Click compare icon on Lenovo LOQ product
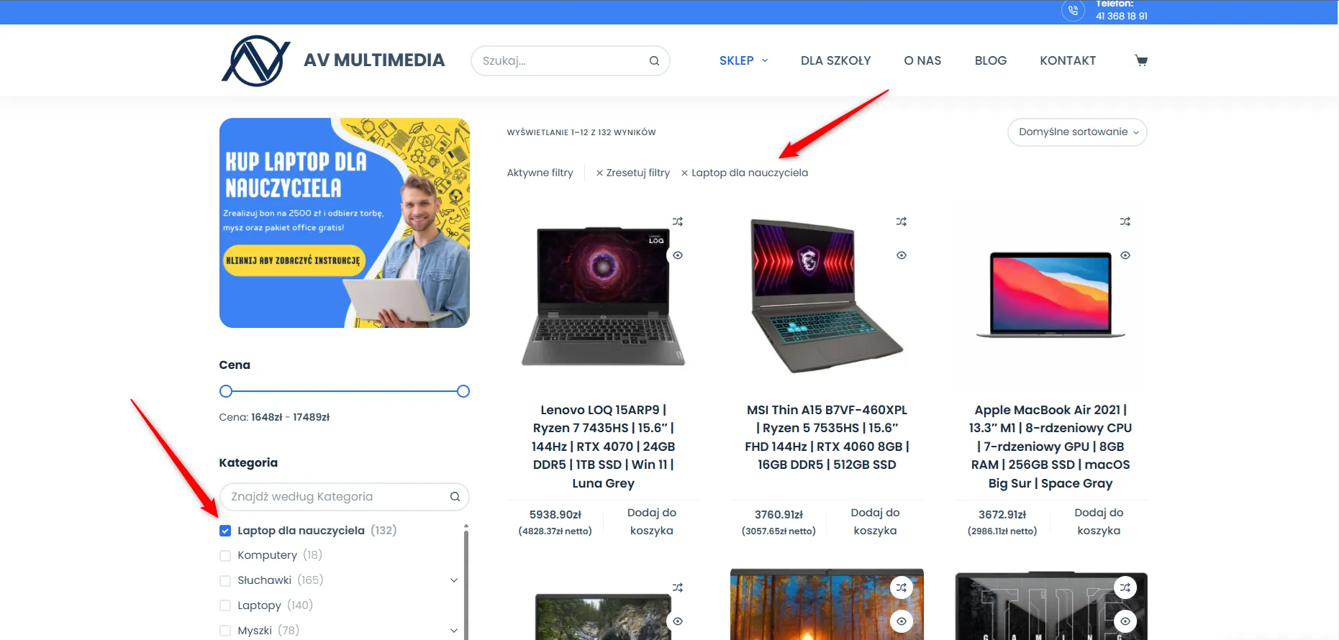 click(x=678, y=221)
